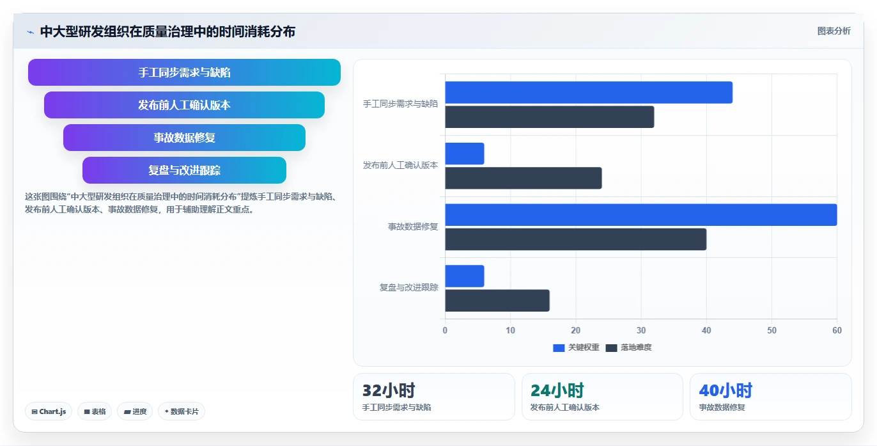Click the 32小时 data card
The image size is (877, 446).
tap(434, 397)
